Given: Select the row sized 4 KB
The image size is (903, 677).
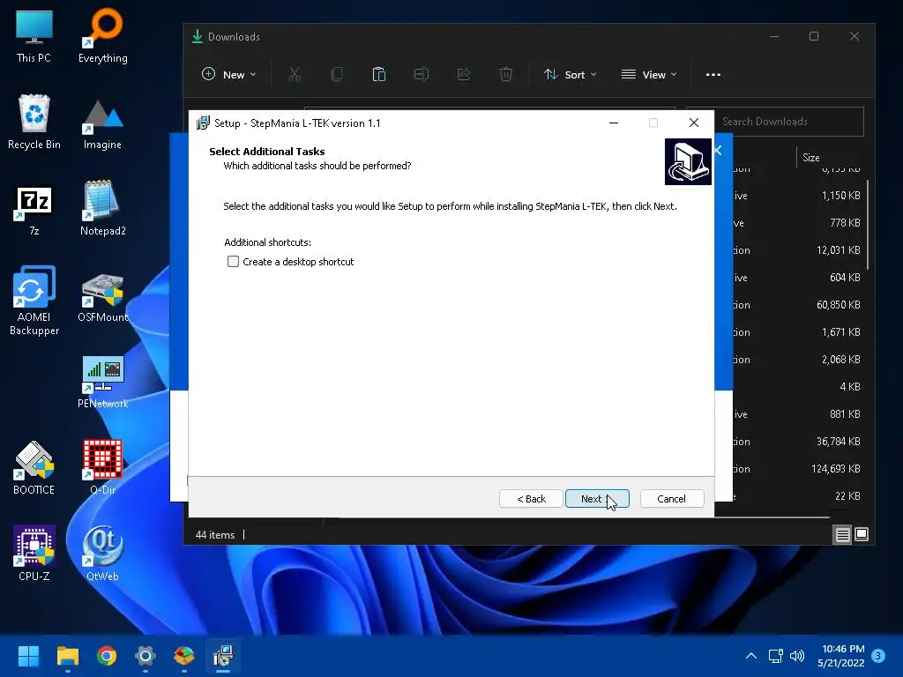Looking at the screenshot, I should tap(798, 387).
